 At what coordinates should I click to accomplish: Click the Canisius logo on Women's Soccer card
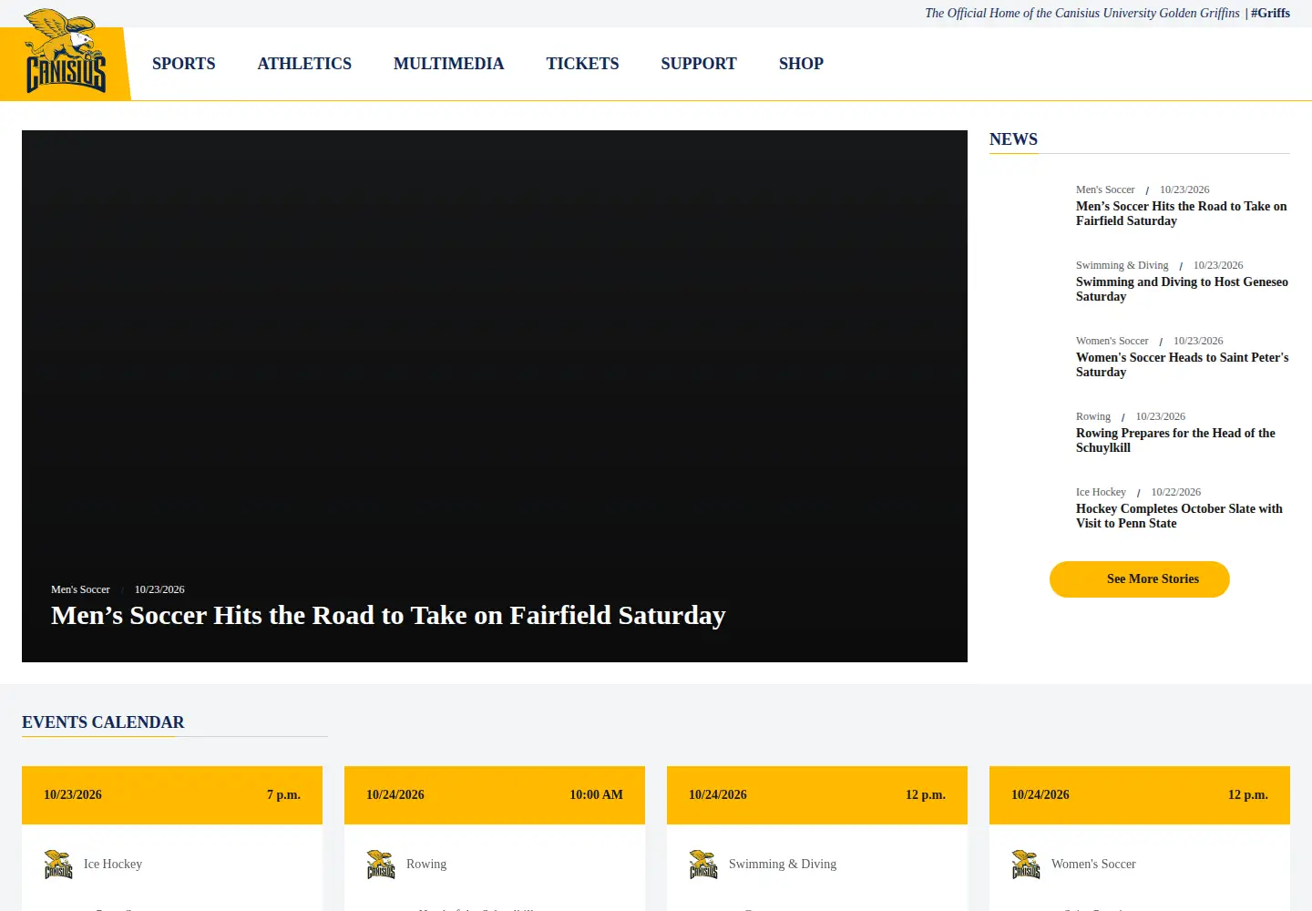(x=1026, y=865)
